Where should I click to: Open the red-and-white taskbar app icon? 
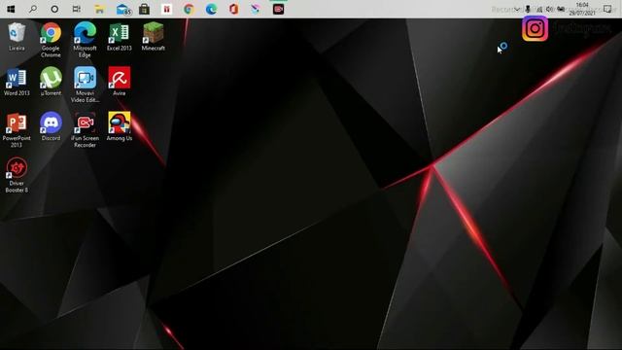(x=166, y=9)
